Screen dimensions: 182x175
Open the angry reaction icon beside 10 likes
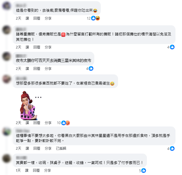click(68, 123)
